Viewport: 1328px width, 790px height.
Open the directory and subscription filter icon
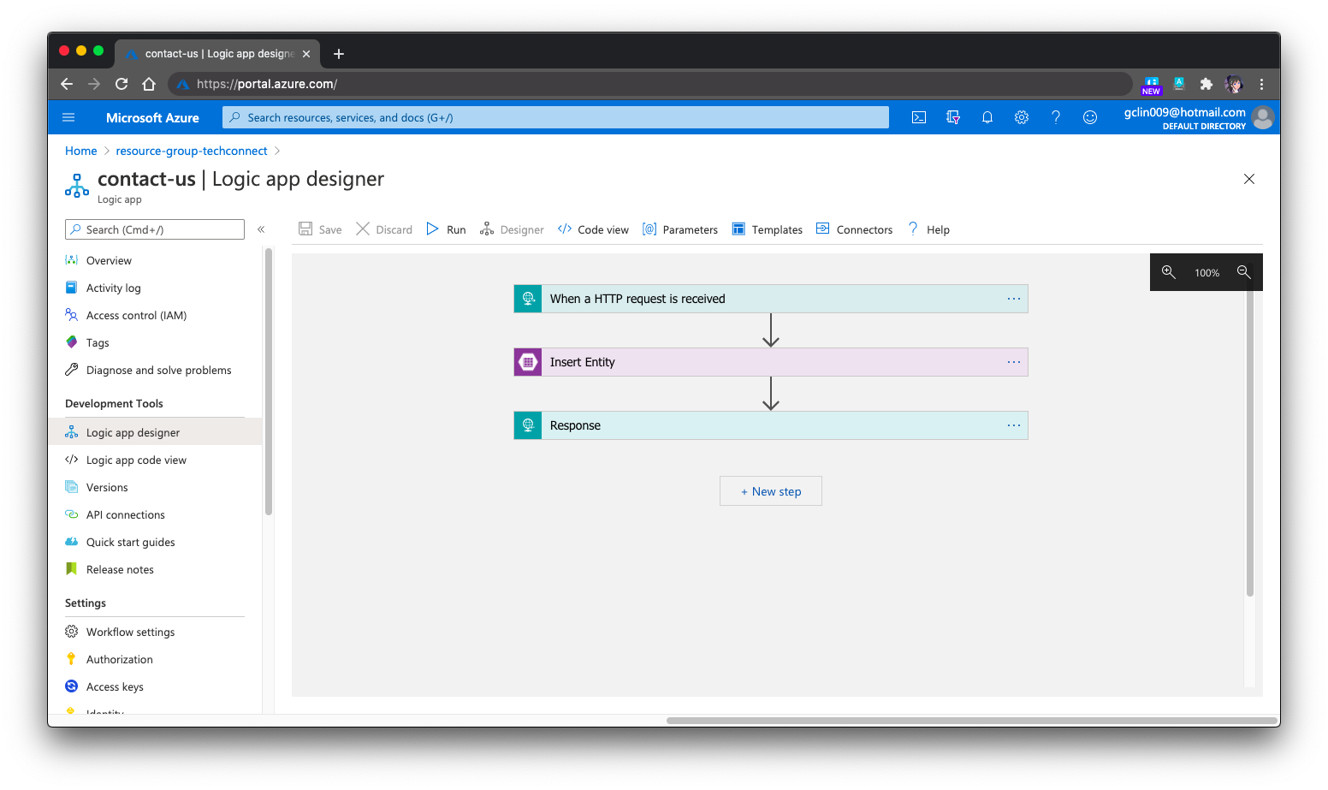pos(952,117)
